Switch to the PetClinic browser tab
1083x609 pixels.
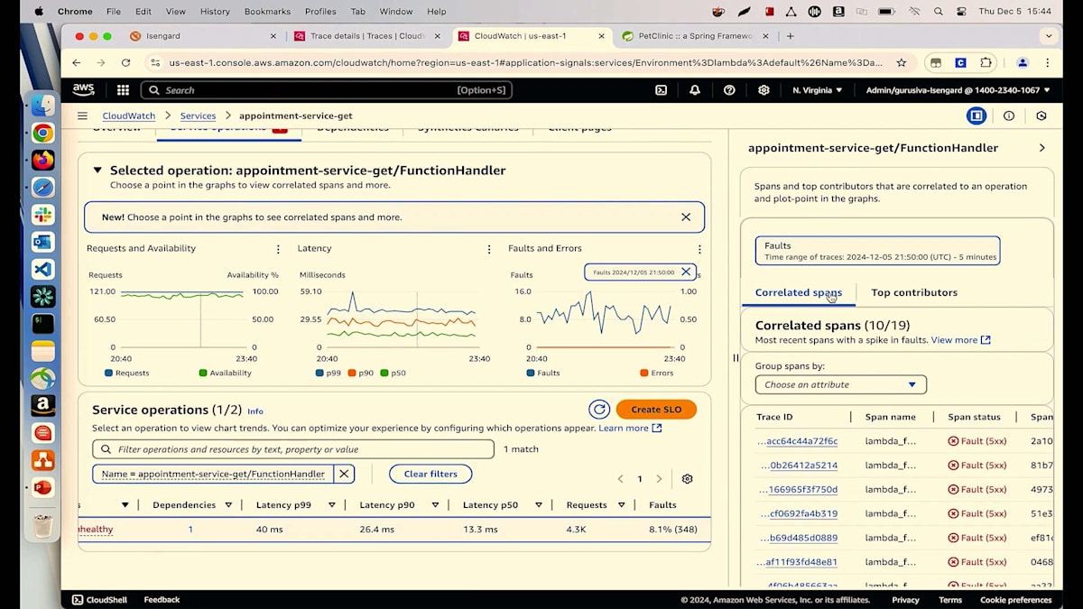(695, 36)
